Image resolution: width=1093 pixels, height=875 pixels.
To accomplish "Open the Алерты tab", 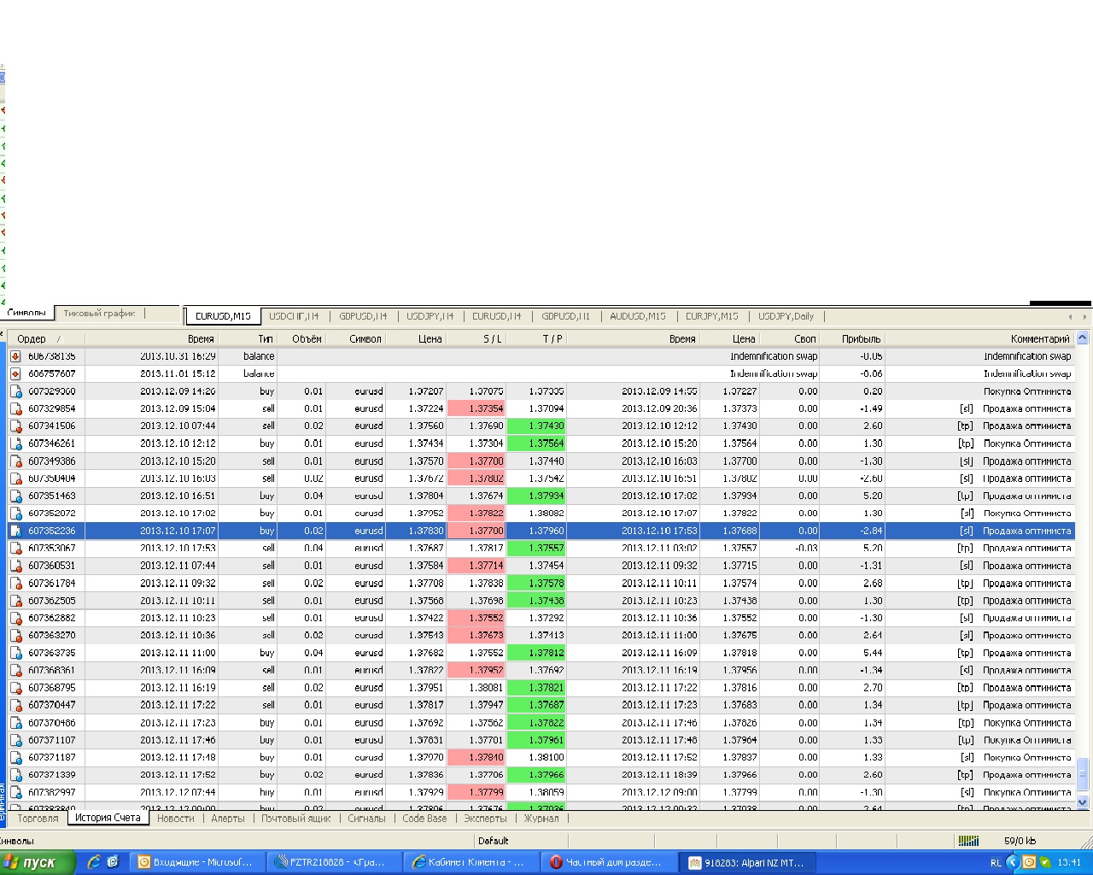I will pyautogui.click(x=228, y=819).
